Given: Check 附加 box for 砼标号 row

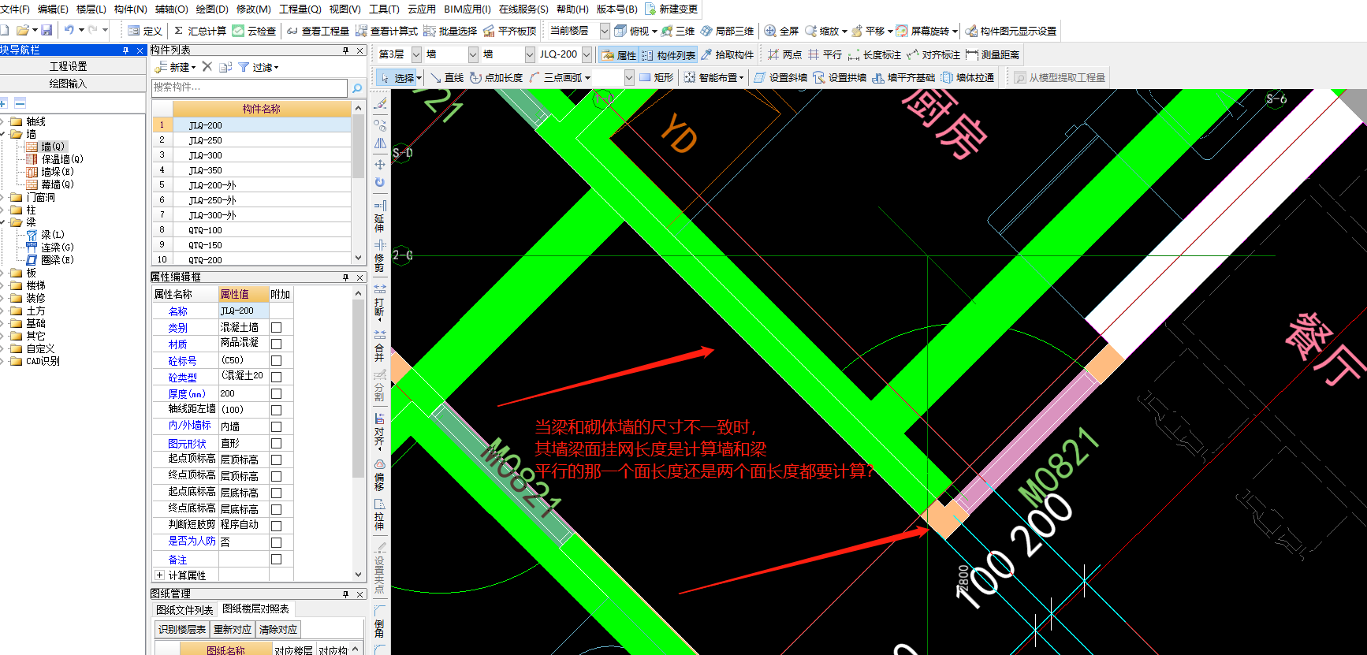Looking at the screenshot, I should pos(276,360).
